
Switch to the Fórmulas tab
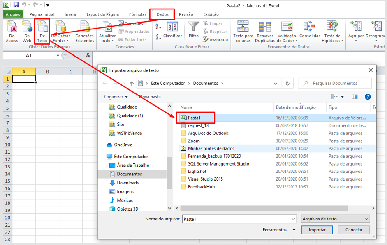pyautogui.click(x=138, y=14)
